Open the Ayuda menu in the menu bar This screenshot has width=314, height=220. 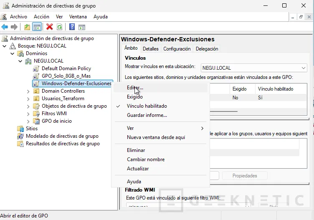tap(101, 17)
